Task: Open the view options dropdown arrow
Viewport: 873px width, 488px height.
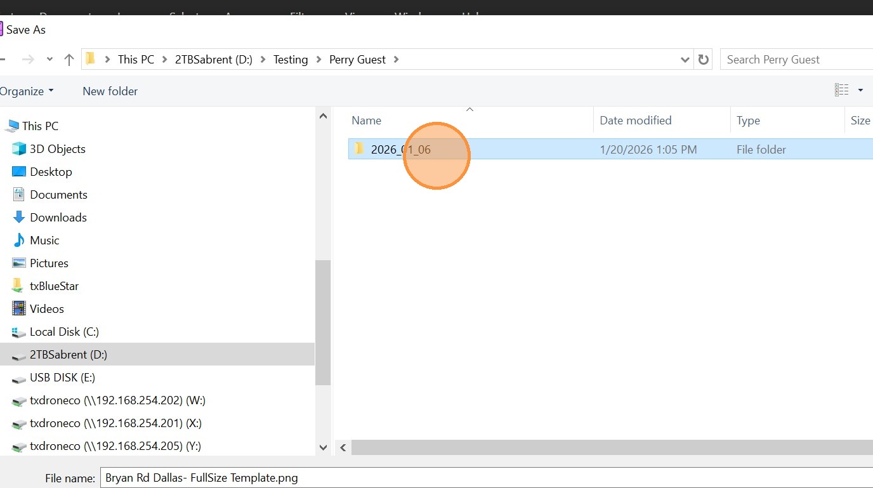Action: (860, 90)
